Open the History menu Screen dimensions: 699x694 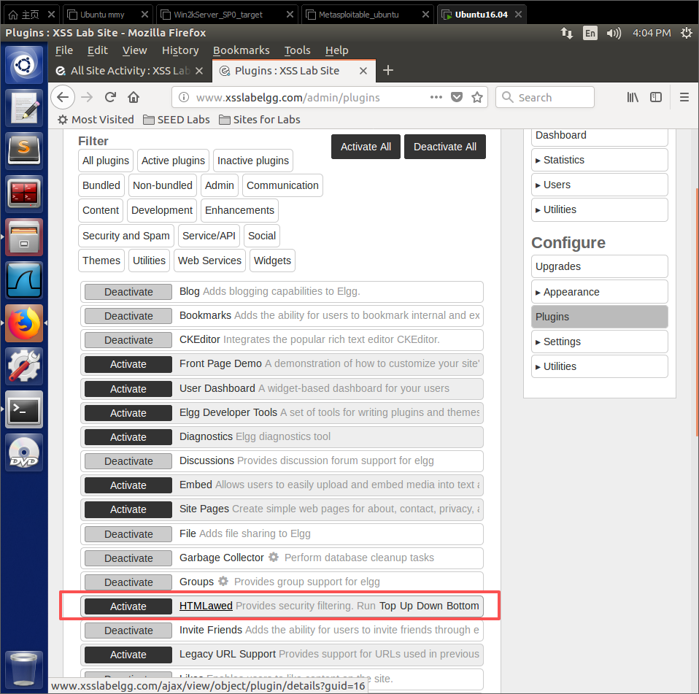click(x=180, y=50)
